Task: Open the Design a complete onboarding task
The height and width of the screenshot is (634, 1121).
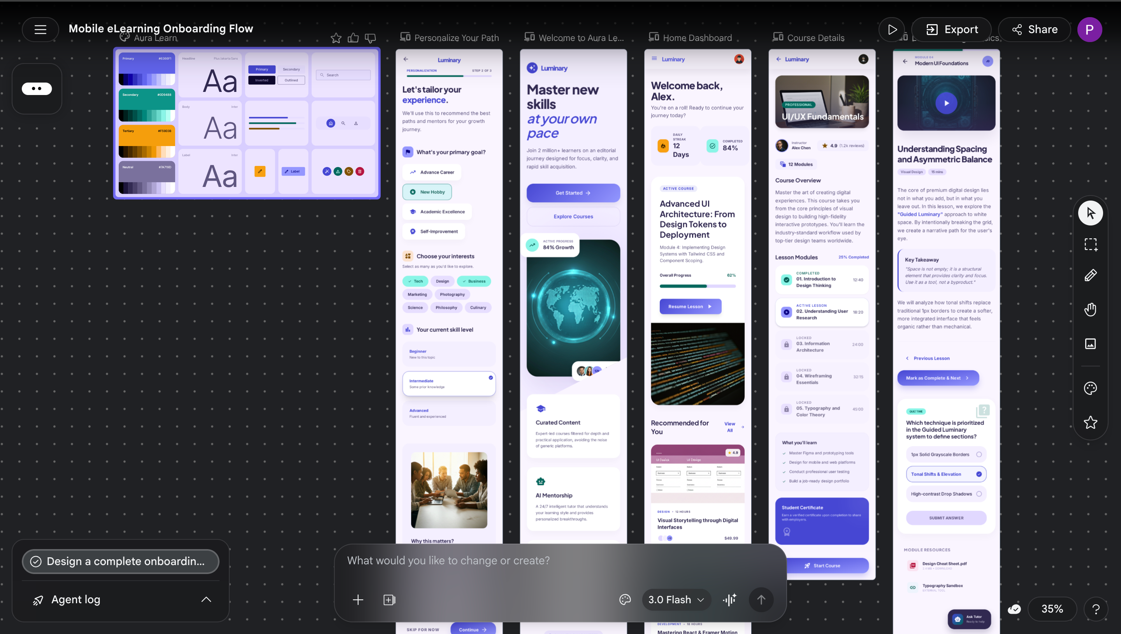Action: 121,562
